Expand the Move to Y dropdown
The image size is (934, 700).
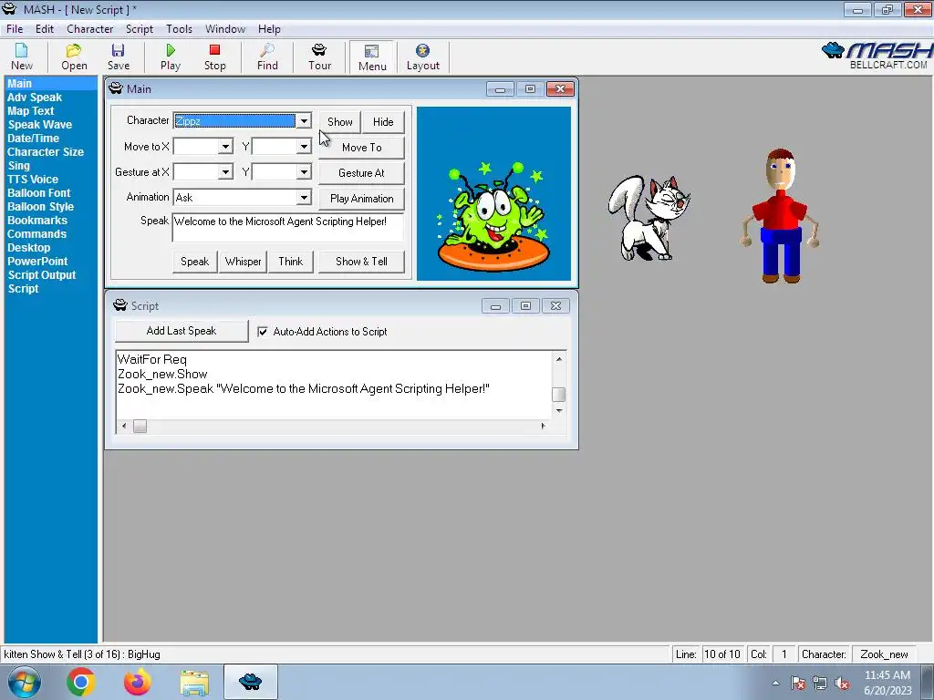coord(304,147)
